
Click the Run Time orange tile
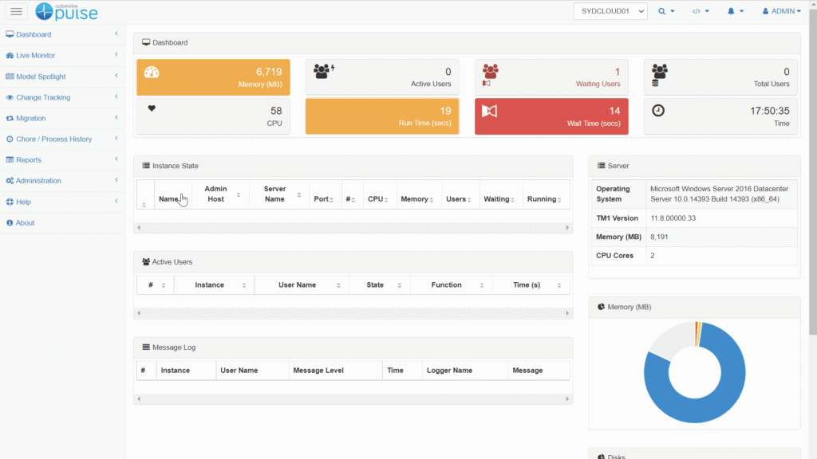point(382,116)
